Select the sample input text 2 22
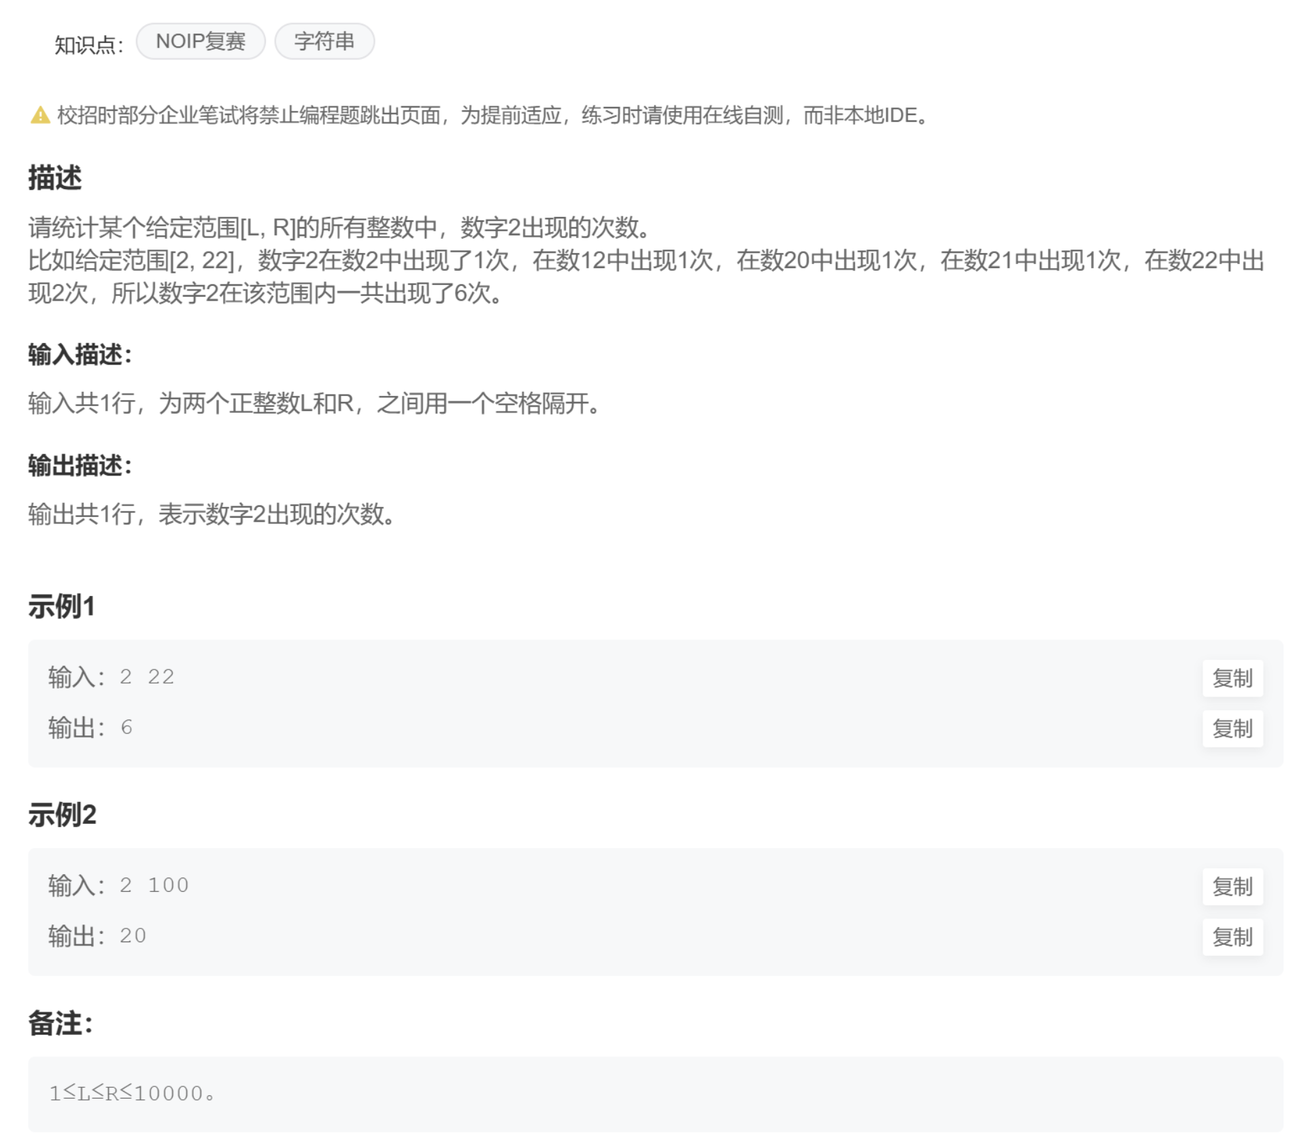The width and height of the screenshot is (1312, 1134). (x=147, y=677)
